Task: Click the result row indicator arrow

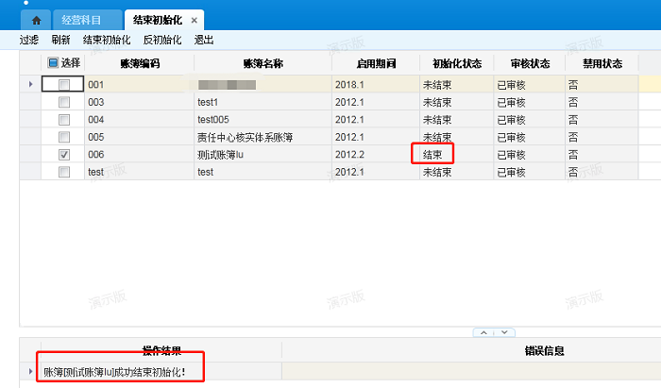Action: [x=30, y=371]
